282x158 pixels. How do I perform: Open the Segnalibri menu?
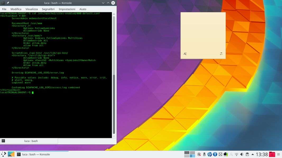[x=48, y=9]
